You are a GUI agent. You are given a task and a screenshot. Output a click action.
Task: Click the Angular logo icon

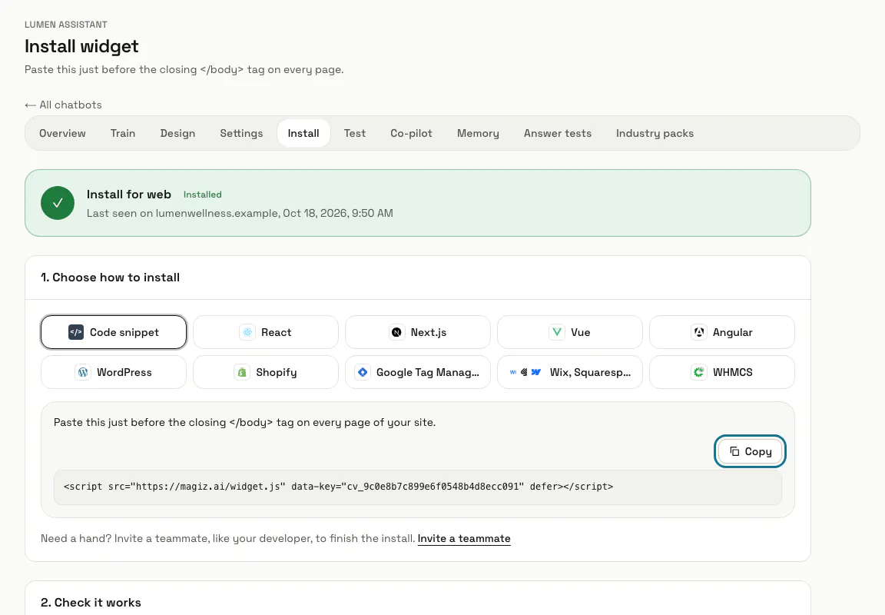[x=699, y=332]
